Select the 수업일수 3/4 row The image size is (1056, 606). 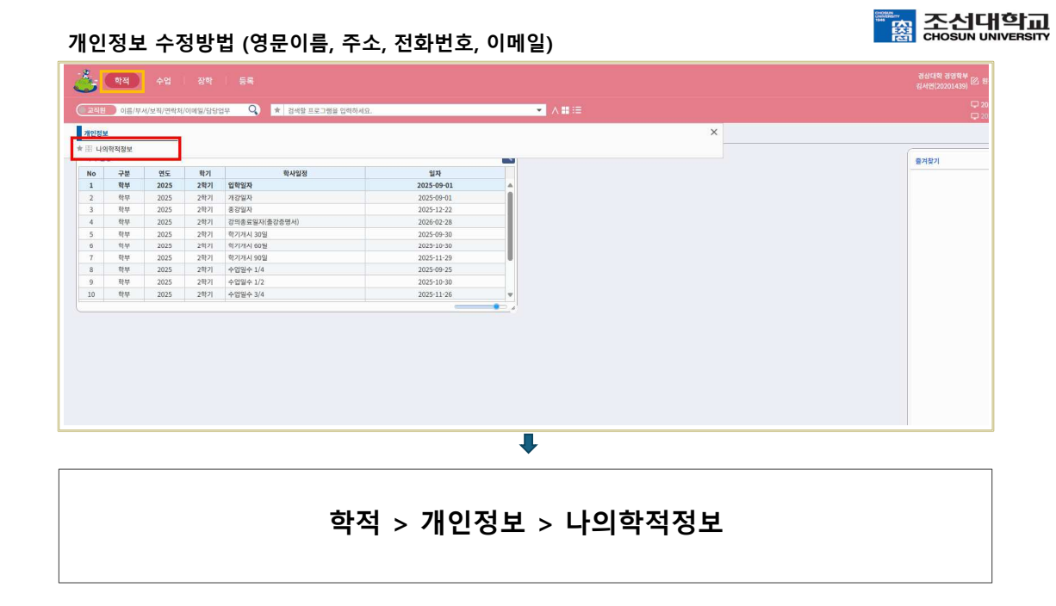click(291, 294)
